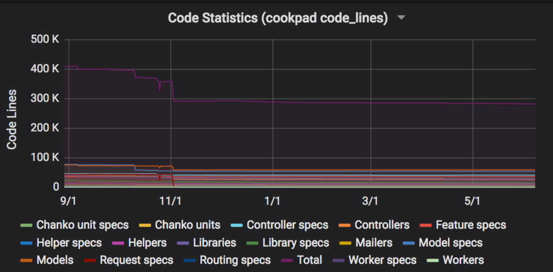Screen dimensions: 553x272
Task: Click the 300 K y-axis label
Action: pos(45,99)
